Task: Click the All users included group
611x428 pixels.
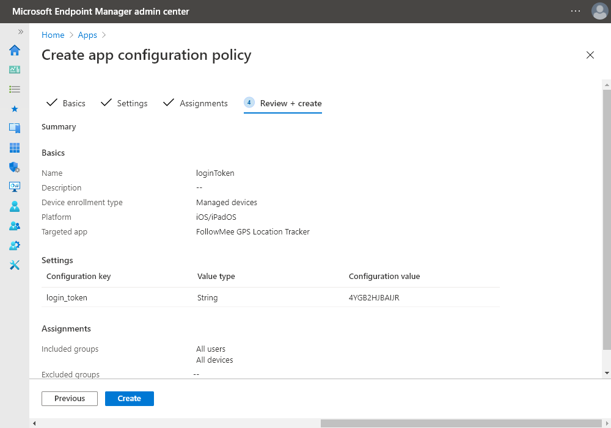Action: click(x=211, y=349)
